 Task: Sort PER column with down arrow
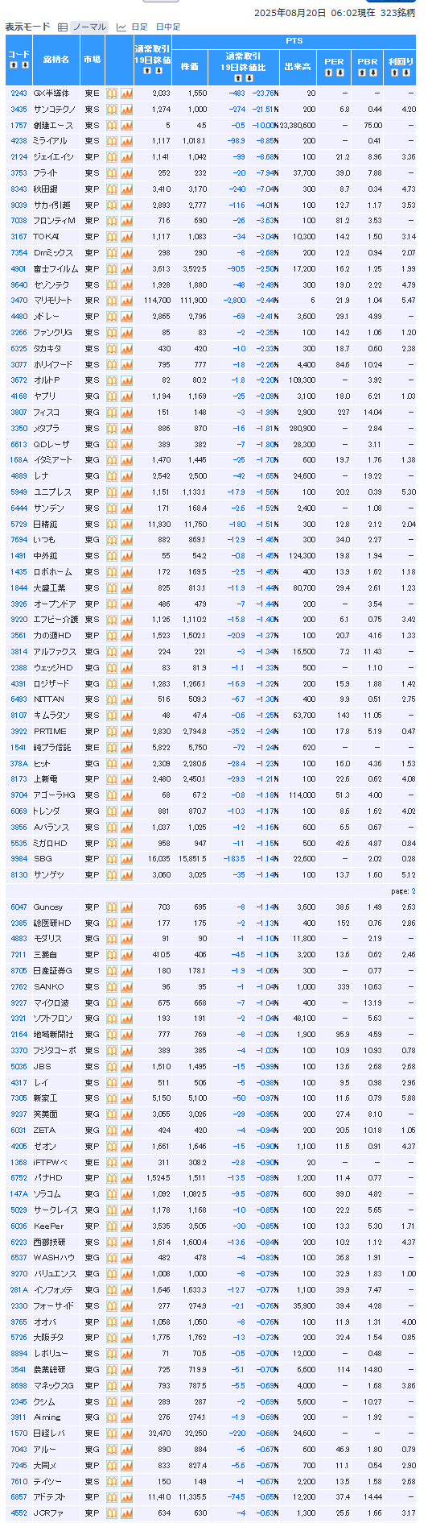(x=340, y=73)
